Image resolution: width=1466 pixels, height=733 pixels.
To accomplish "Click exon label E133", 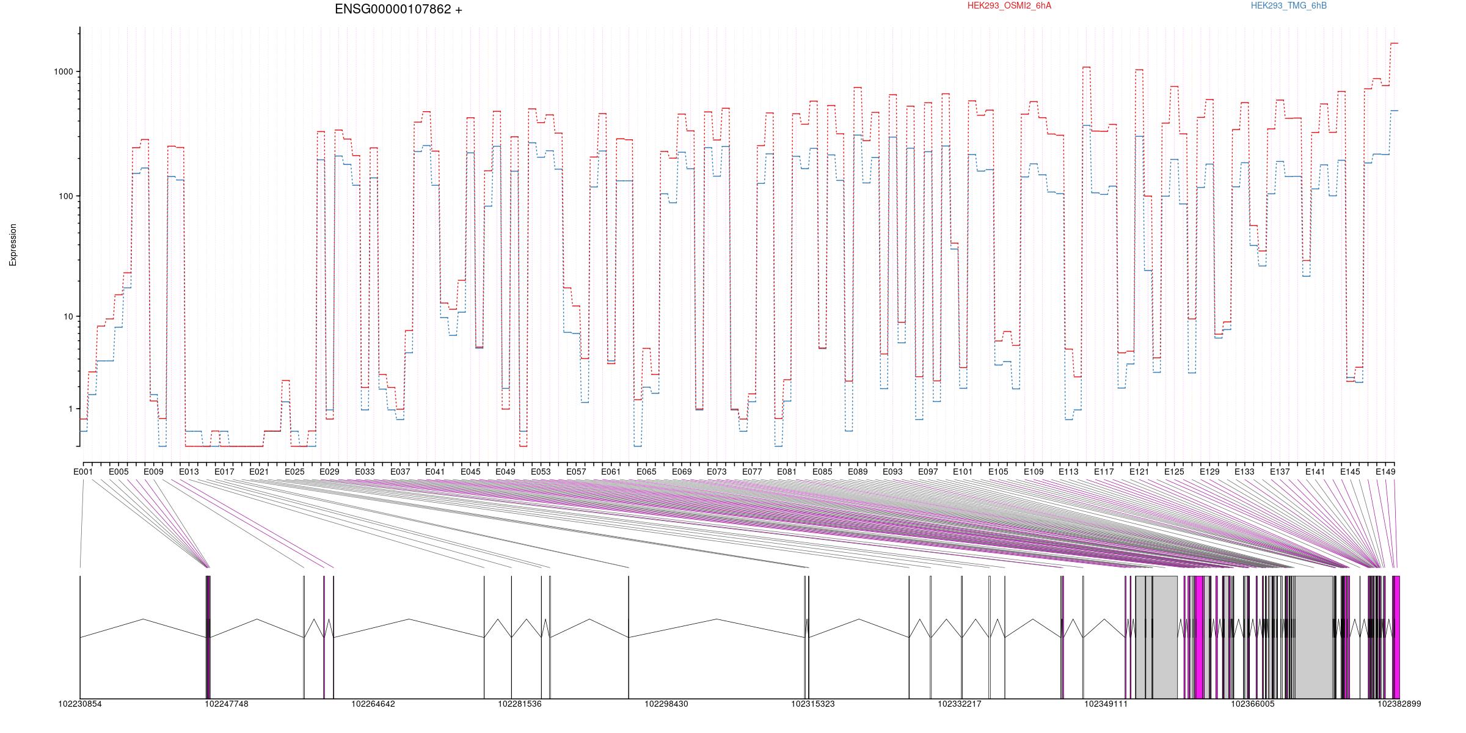I will coord(1244,472).
